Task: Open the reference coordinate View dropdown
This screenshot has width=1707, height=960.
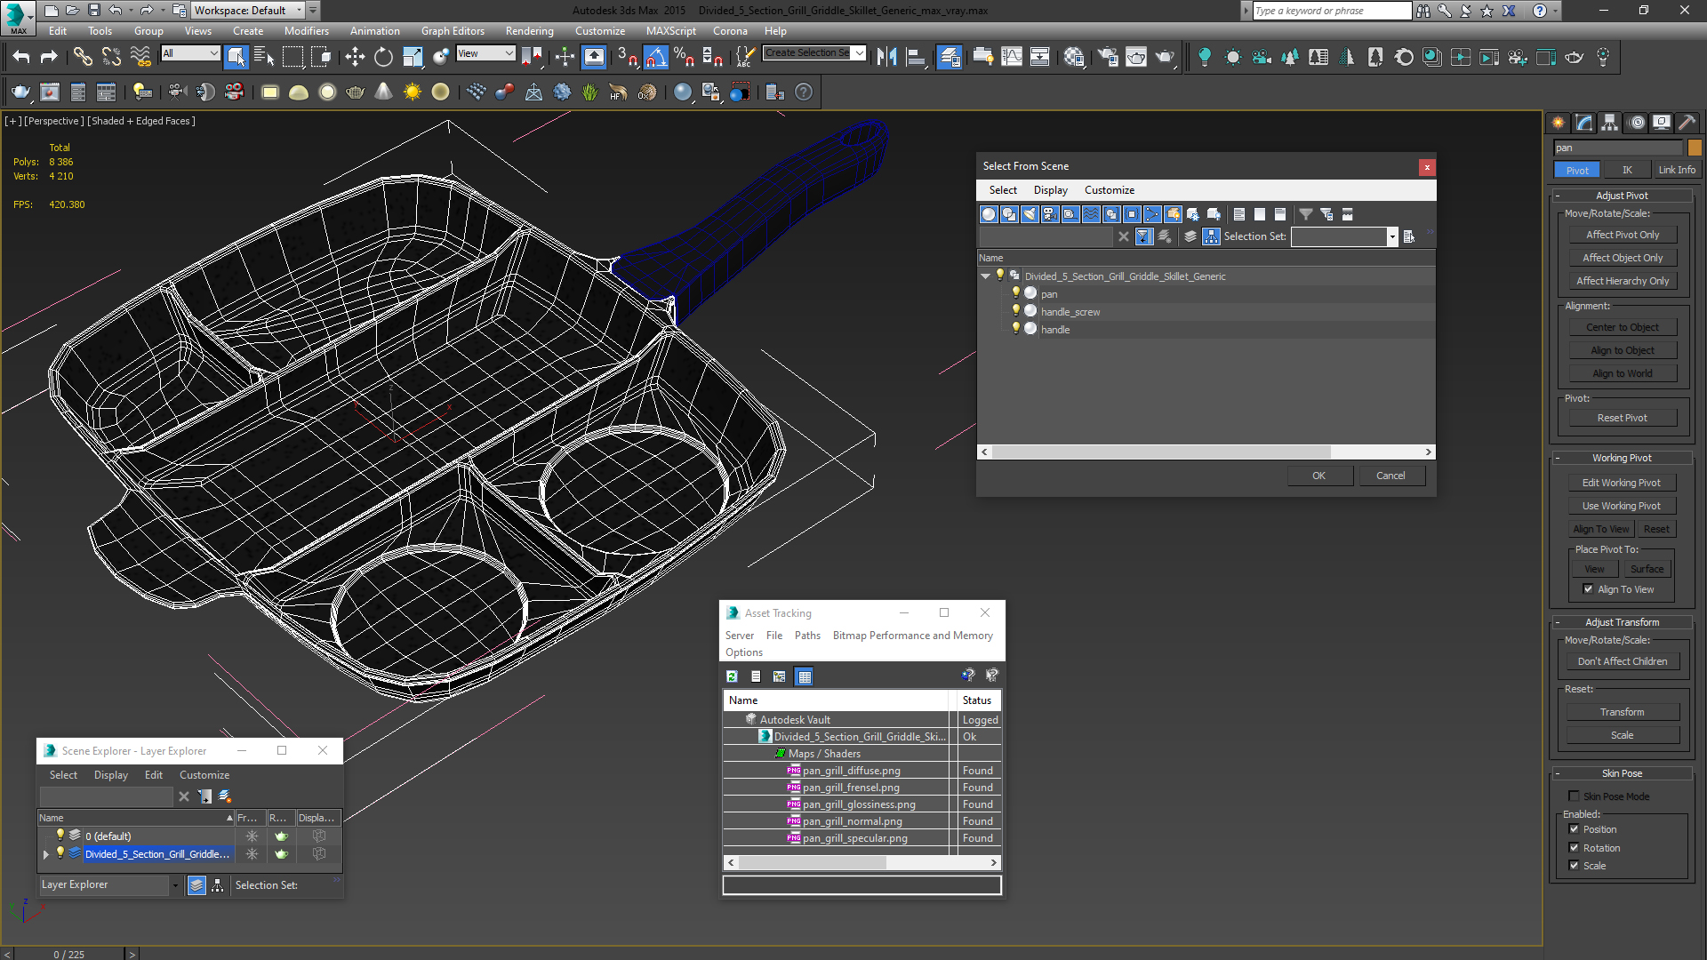Action: point(485,53)
